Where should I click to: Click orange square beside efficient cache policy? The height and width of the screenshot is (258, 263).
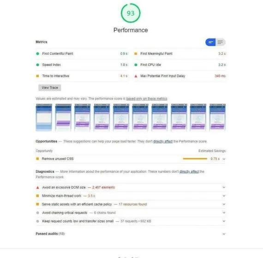tap(37, 204)
